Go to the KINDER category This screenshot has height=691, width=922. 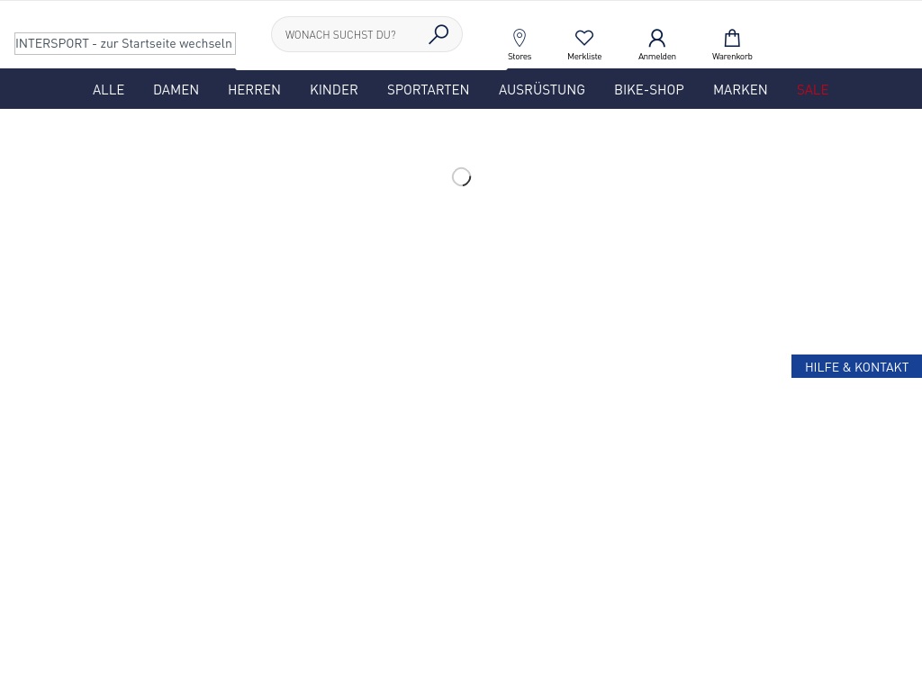[x=334, y=89]
